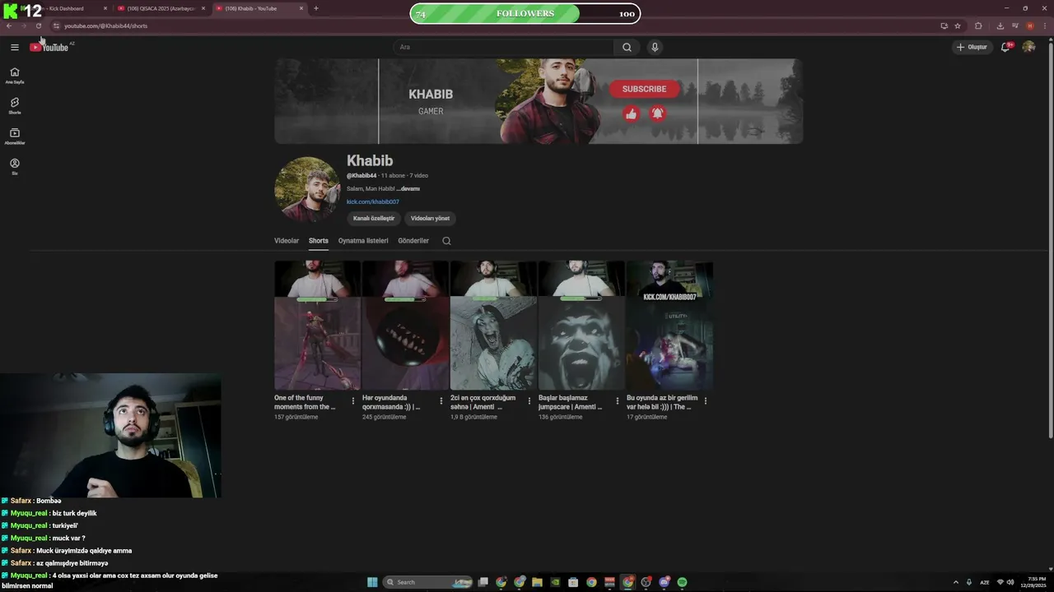This screenshot has height=592, width=1054.
Task: Open taskbar clock showing 7:35 PM
Action: (x=1034, y=582)
